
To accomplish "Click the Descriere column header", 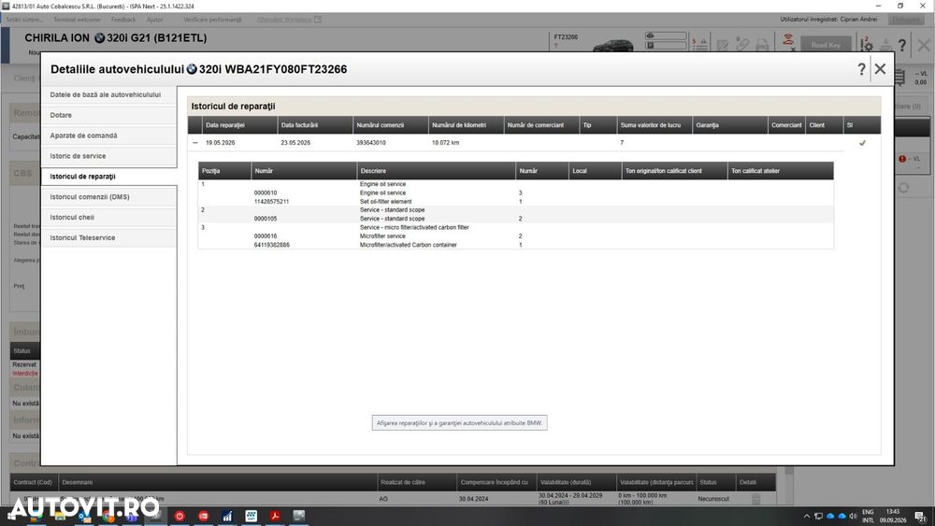I will pos(437,171).
